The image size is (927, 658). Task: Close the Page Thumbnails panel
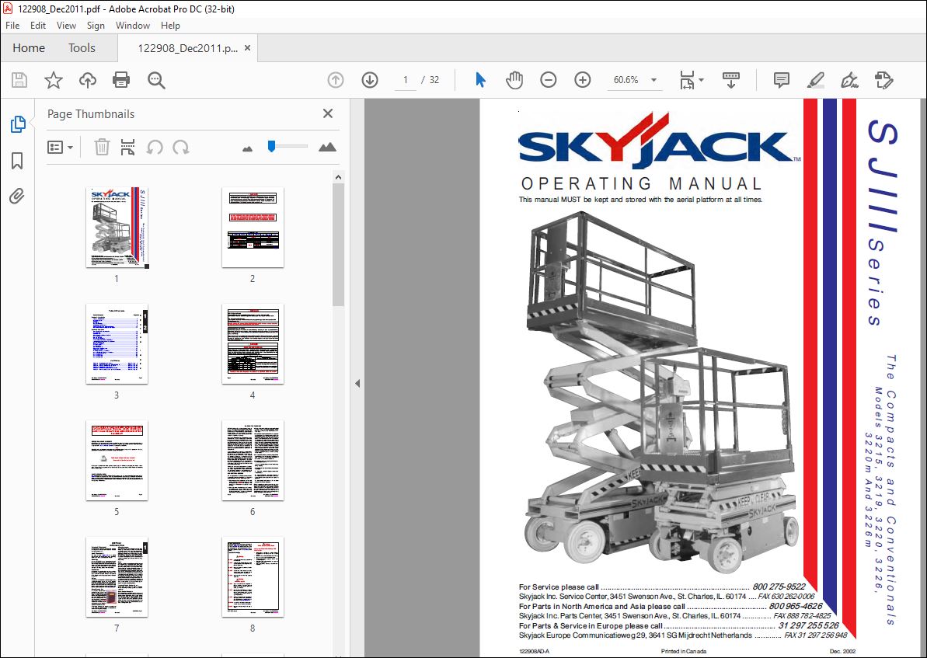pos(328,113)
